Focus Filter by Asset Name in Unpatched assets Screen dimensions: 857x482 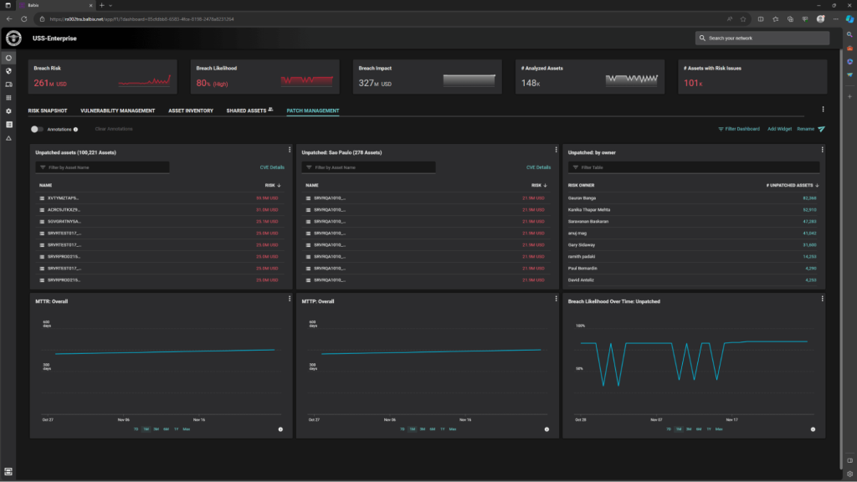tap(102, 167)
